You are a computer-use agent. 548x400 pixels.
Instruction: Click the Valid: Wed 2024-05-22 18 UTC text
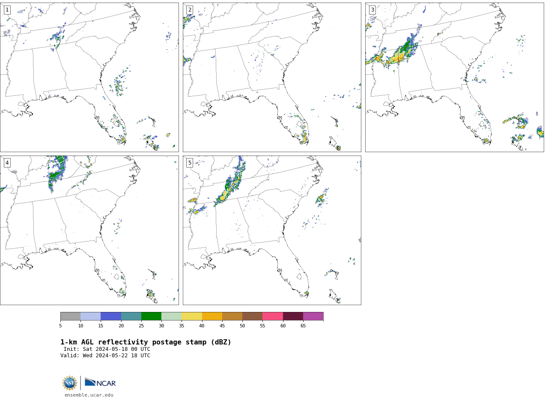click(x=105, y=356)
